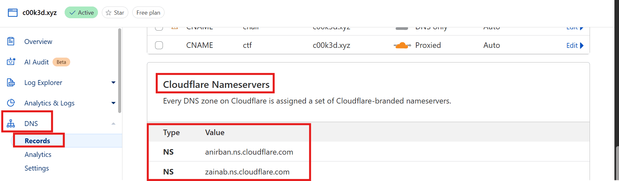
Task: Click the orange Proxied cloud icon
Action: (x=402, y=45)
